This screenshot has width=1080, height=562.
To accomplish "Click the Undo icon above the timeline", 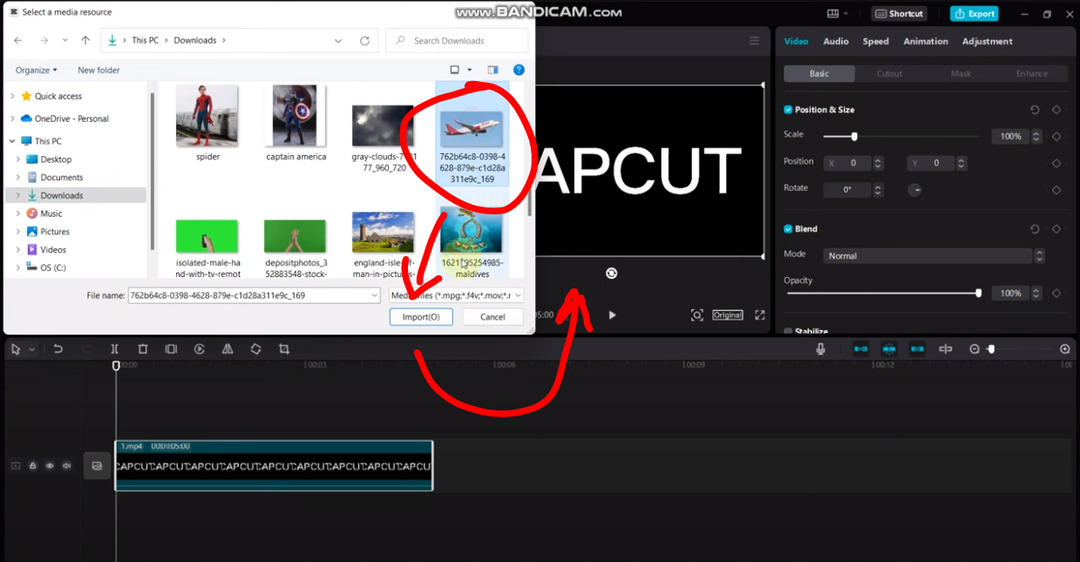I will [58, 349].
